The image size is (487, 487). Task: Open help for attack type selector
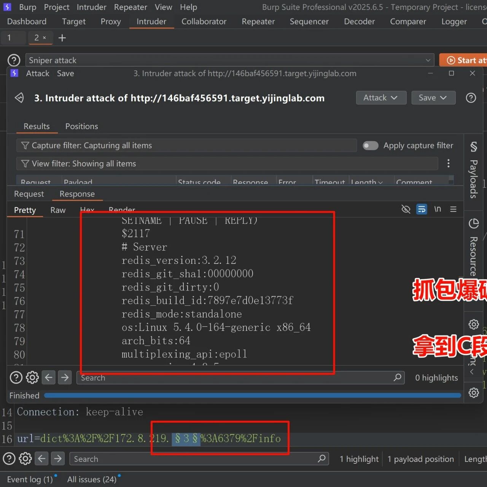click(x=14, y=60)
